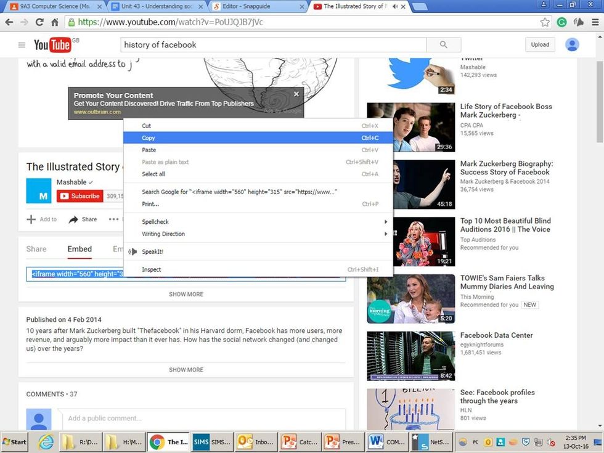
Task: Open Outlook Inbox taskbar item
Action: point(255,442)
